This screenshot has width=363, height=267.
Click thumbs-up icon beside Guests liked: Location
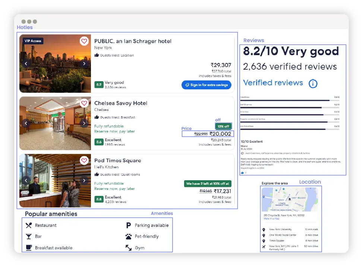point(97,55)
